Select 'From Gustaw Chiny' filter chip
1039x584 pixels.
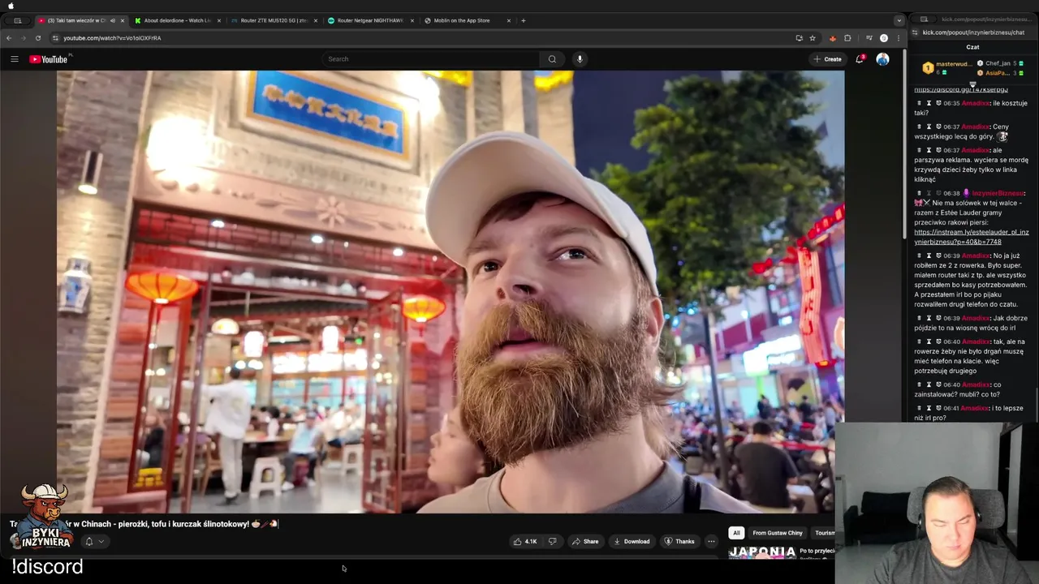778,533
